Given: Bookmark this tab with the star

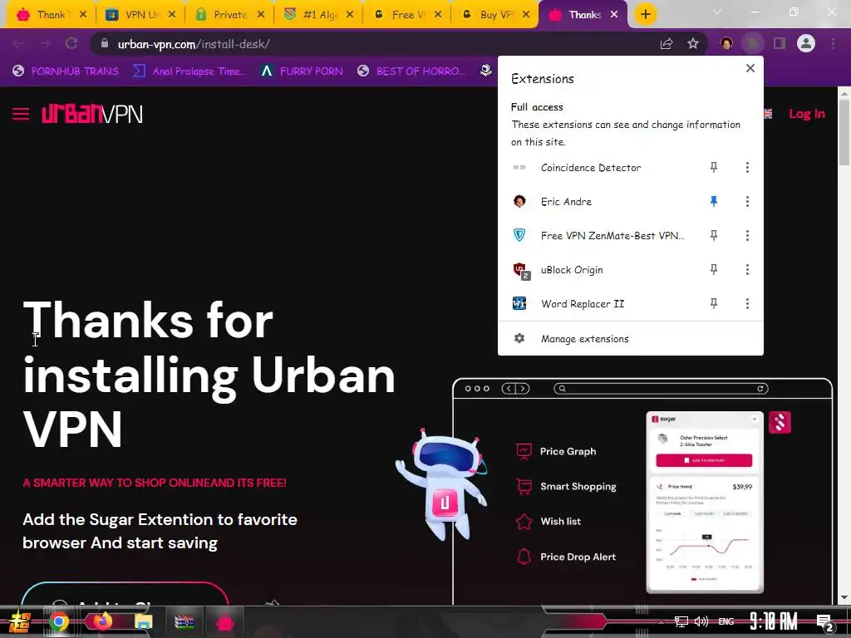Looking at the screenshot, I should [693, 44].
